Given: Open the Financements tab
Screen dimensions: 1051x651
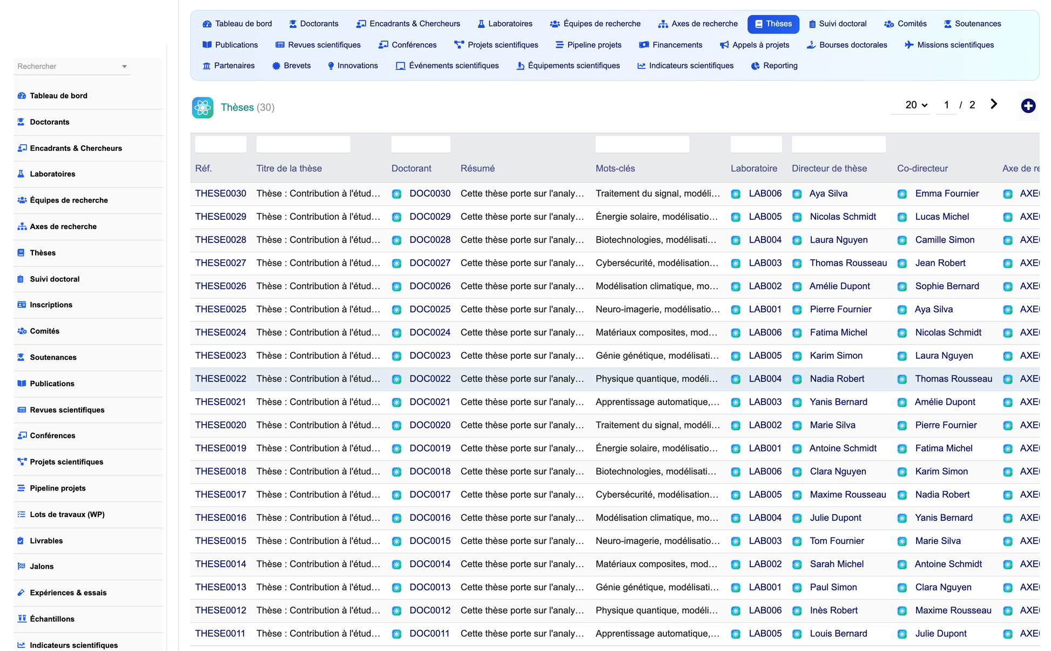Looking at the screenshot, I should click(x=671, y=45).
